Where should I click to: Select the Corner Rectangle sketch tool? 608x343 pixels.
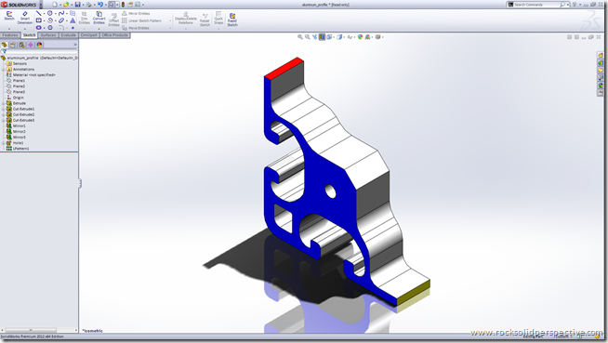(38, 20)
